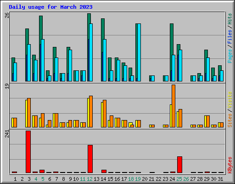Click the 'Files' legend label
This screenshot has width=235, height=184.
coord(229,36)
